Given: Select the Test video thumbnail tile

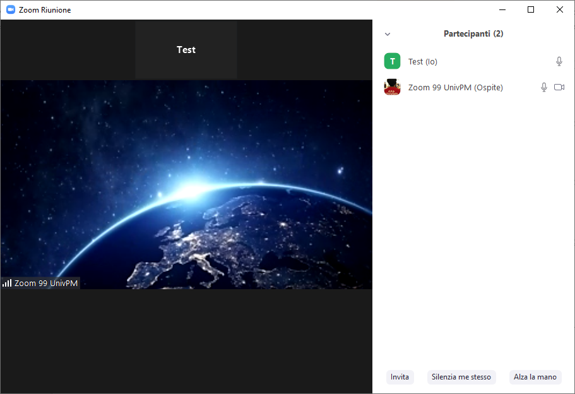Looking at the screenshot, I should 186,50.
